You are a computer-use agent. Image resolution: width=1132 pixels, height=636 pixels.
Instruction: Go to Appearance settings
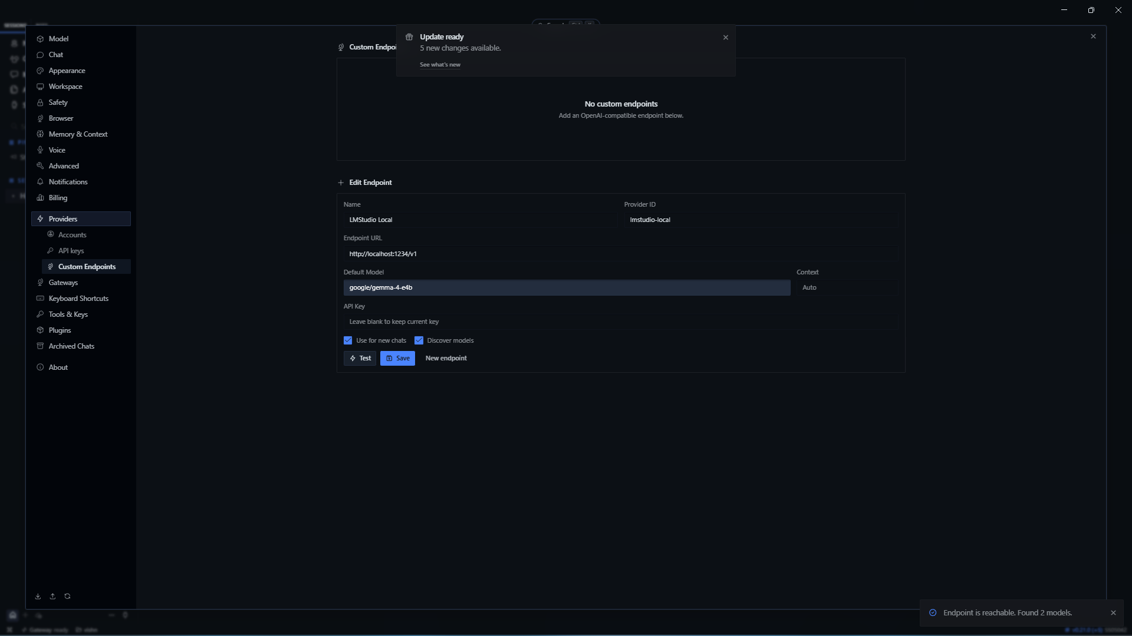coord(81,71)
